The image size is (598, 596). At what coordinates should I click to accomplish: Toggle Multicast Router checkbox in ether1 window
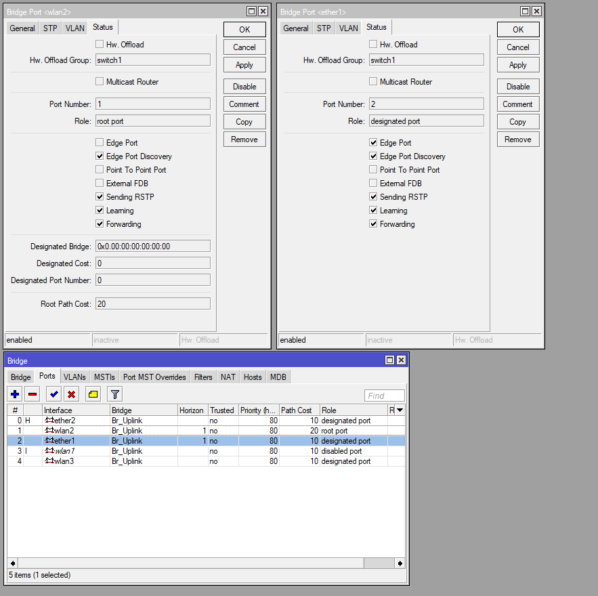[x=373, y=81]
